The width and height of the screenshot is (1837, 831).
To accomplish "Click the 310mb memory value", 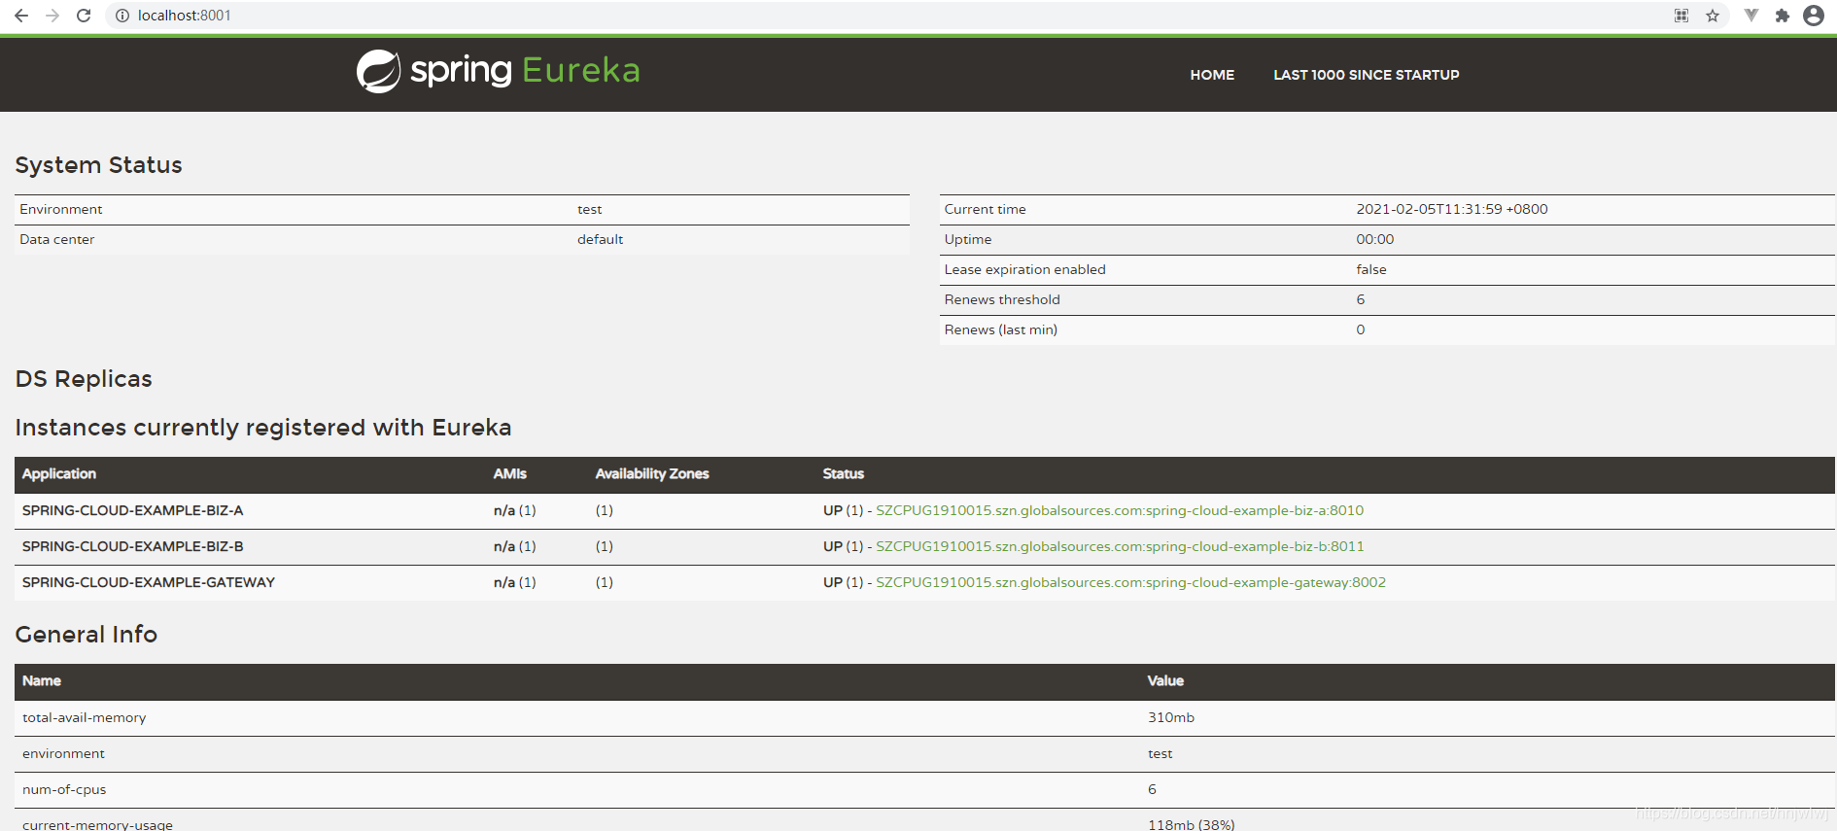I will coord(1171,717).
